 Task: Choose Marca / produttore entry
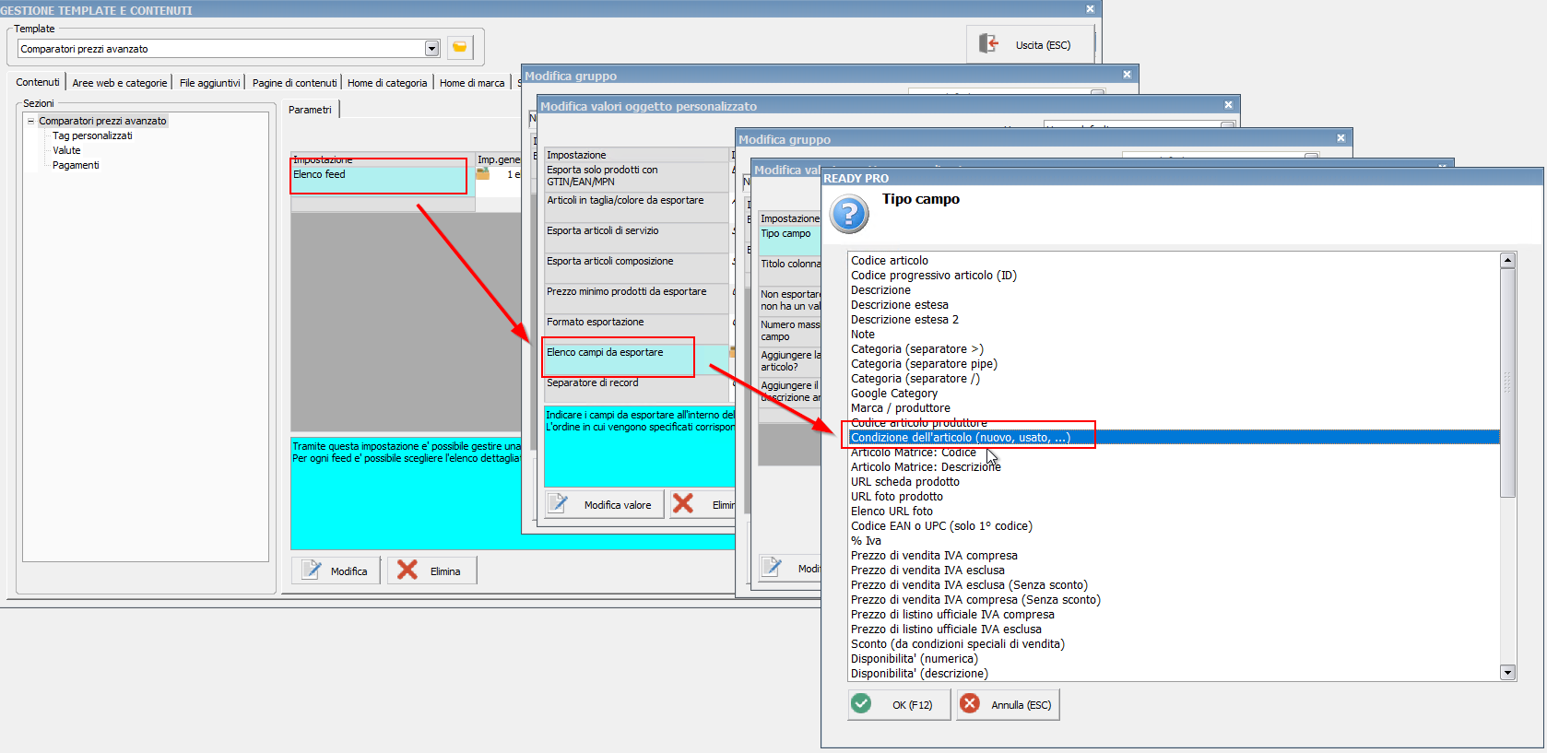(x=901, y=408)
